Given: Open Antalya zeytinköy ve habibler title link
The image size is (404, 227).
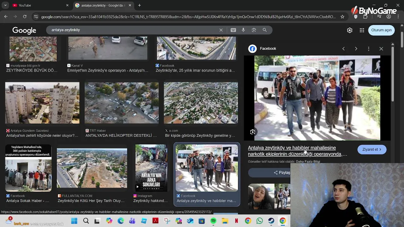Looking at the screenshot, I should pyautogui.click(x=297, y=151).
